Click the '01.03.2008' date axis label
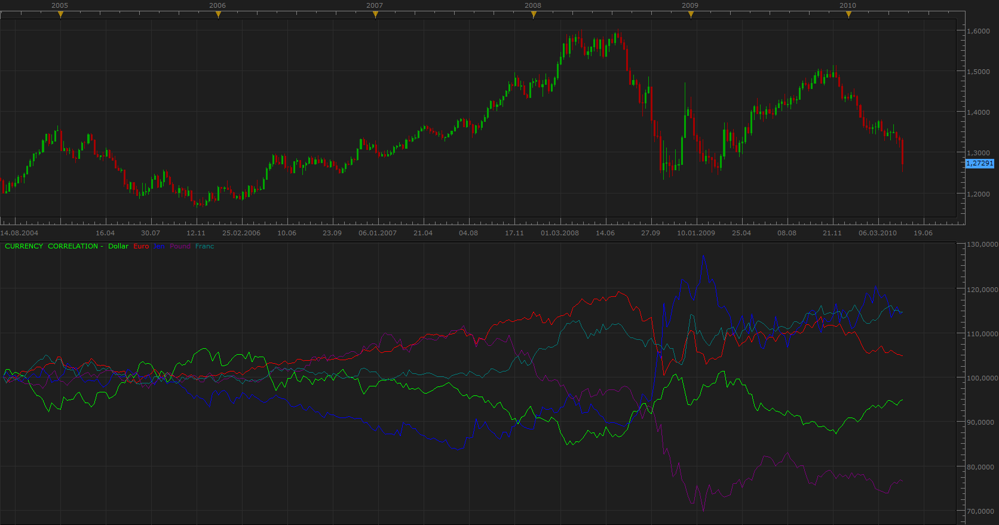 point(560,233)
